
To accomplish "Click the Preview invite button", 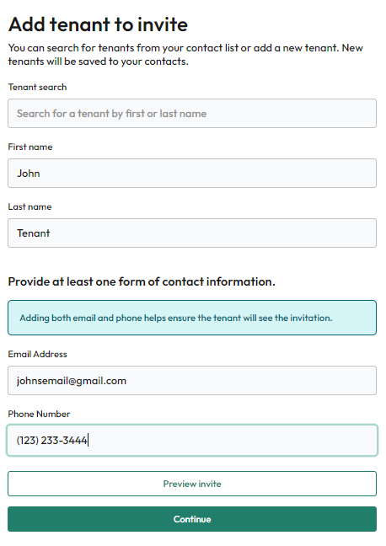I will click(x=192, y=484).
